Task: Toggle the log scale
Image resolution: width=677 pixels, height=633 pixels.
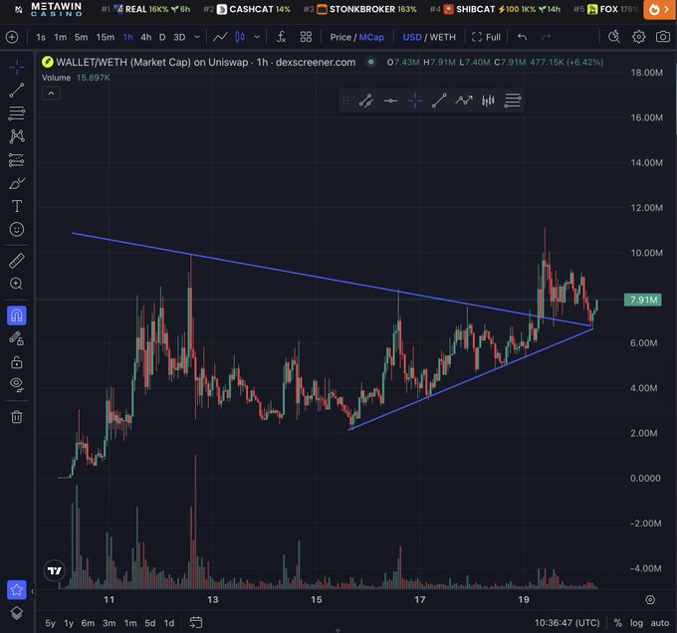Action: [x=636, y=623]
